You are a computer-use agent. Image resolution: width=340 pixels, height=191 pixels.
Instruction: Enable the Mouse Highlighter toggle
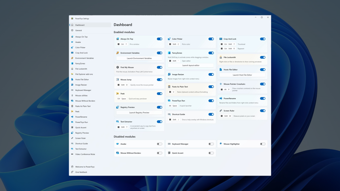(x=263, y=144)
